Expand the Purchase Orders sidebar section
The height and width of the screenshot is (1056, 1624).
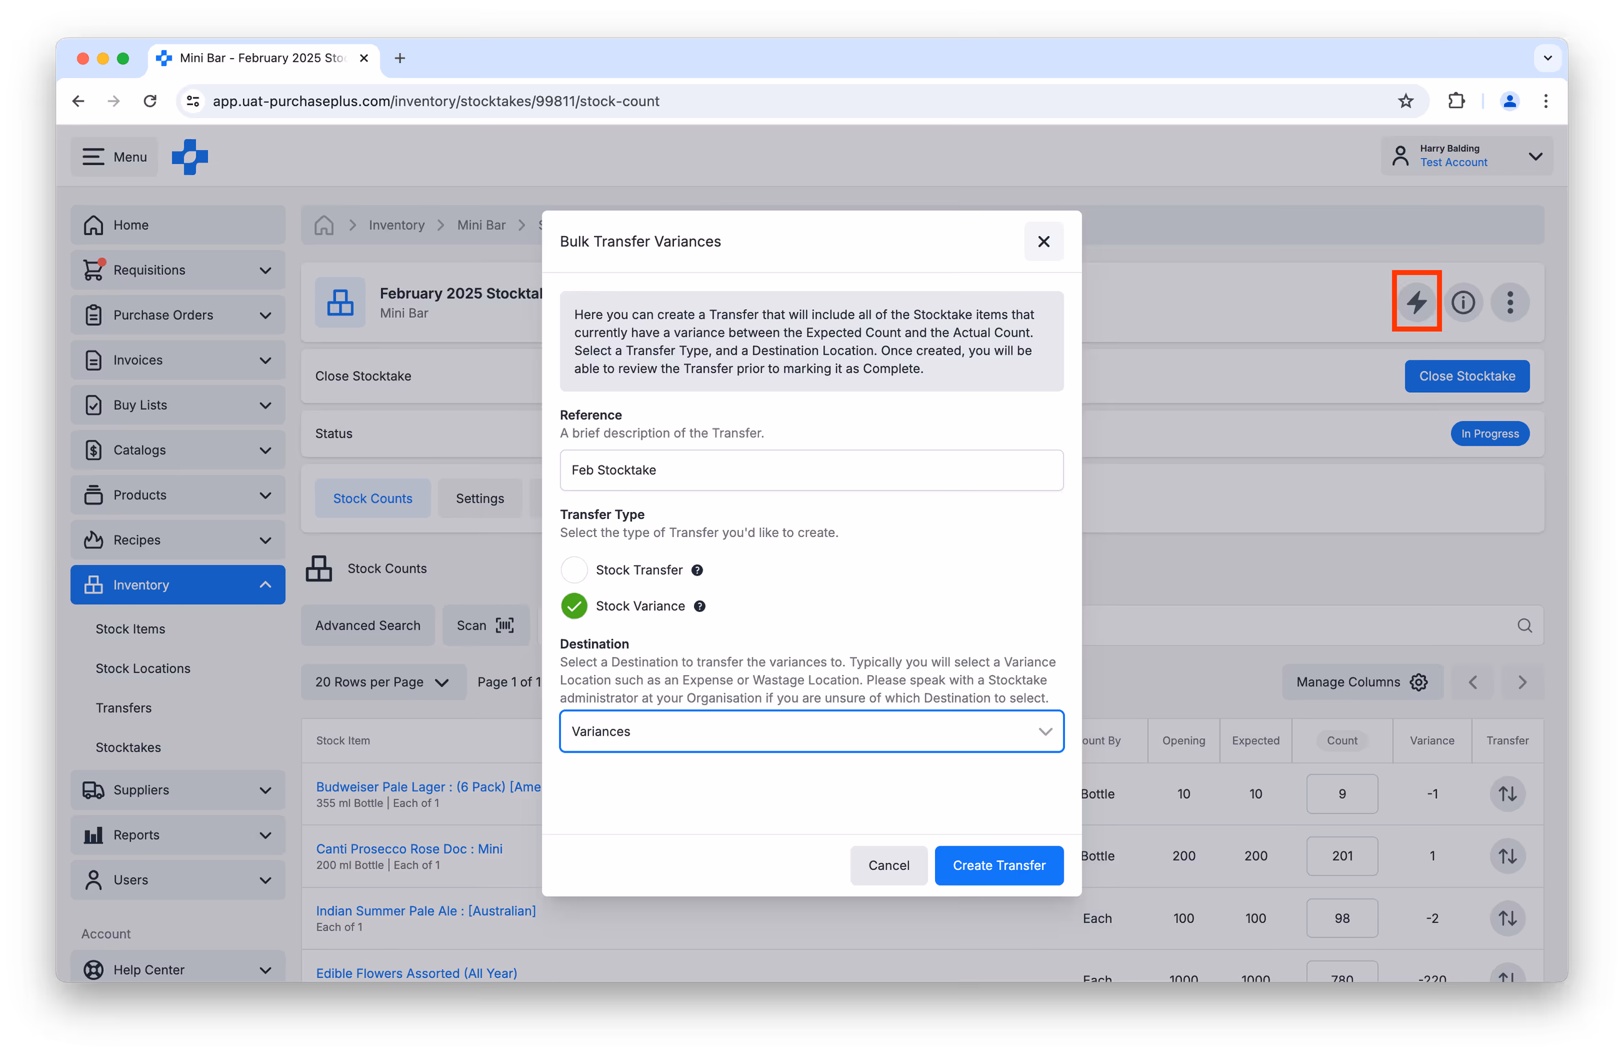(177, 315)
